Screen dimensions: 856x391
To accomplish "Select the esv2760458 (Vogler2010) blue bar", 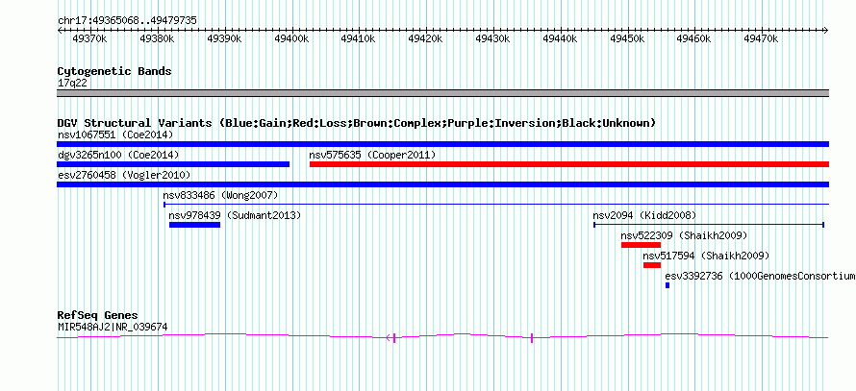I will (x=442, y=184).
